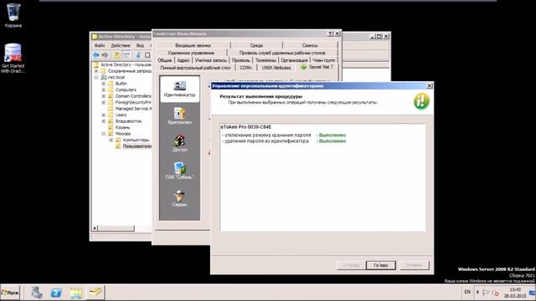
Task: Collapse the net.local domain node
Action: 96,78
